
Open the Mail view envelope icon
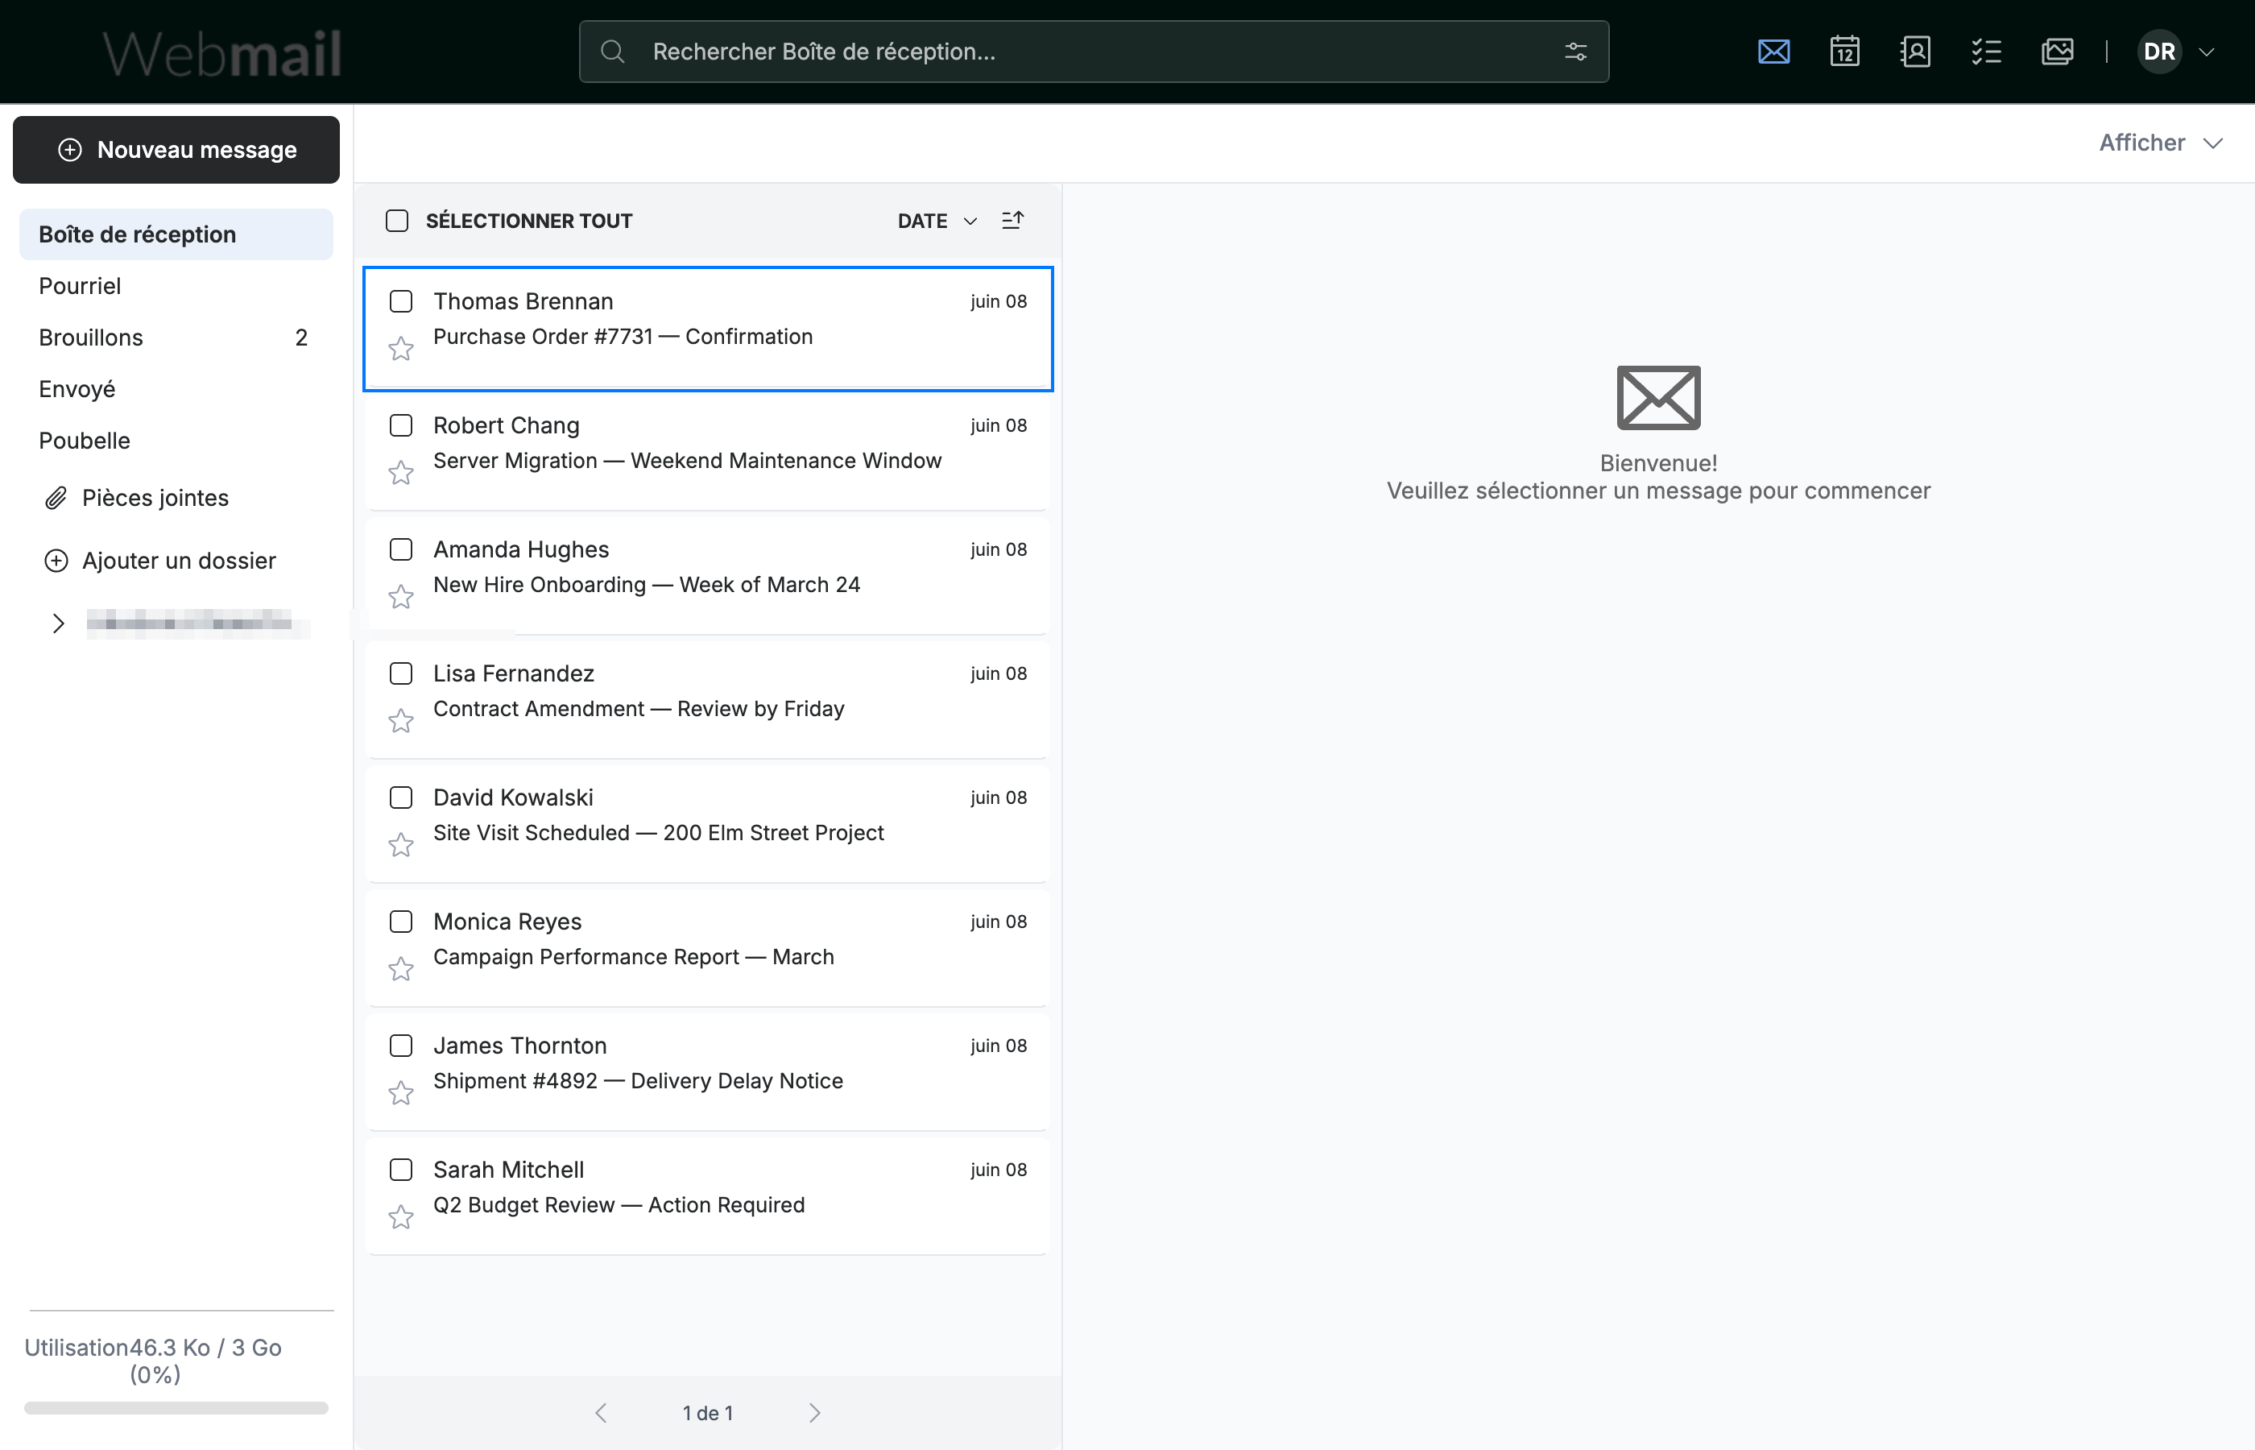1773,52
